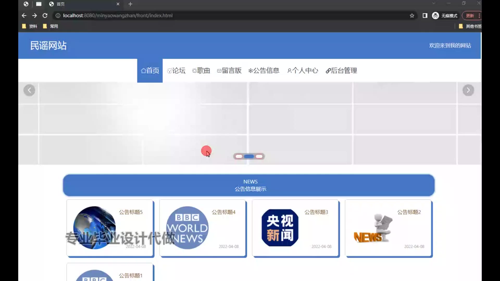This screenshot has height=281, width=500.
Task: Open the browser three-dot menu
Action: pos(479,16)
